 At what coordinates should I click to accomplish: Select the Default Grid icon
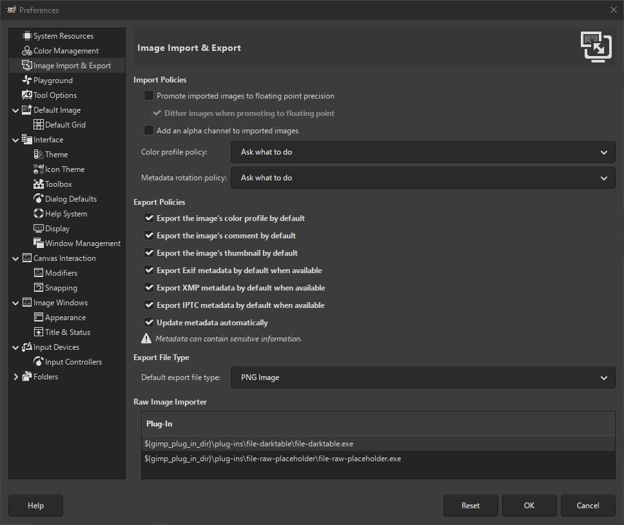click(40, 124)
